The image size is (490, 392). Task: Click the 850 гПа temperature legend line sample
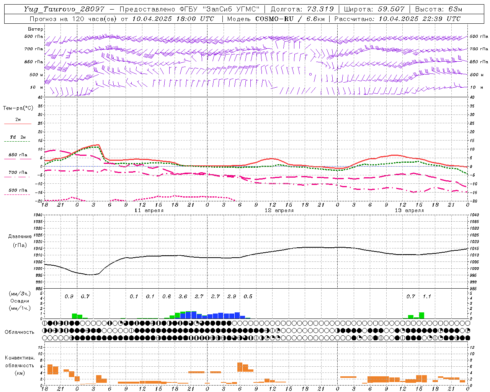pos(18,159)
